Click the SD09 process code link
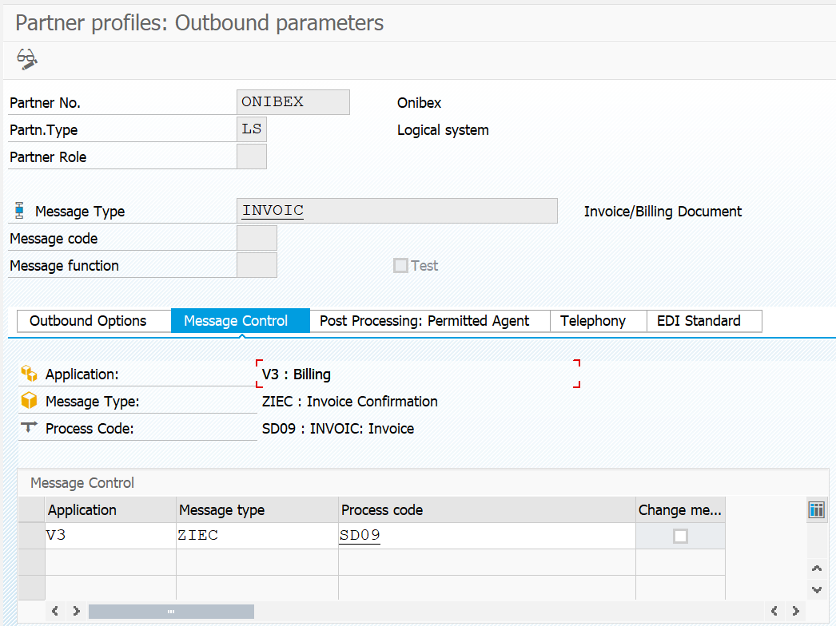The height and width of the screenshot is (626, 836). [360, 536]
